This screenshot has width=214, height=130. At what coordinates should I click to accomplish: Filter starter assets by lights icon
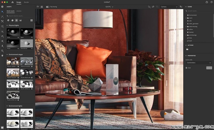point(16,20)
